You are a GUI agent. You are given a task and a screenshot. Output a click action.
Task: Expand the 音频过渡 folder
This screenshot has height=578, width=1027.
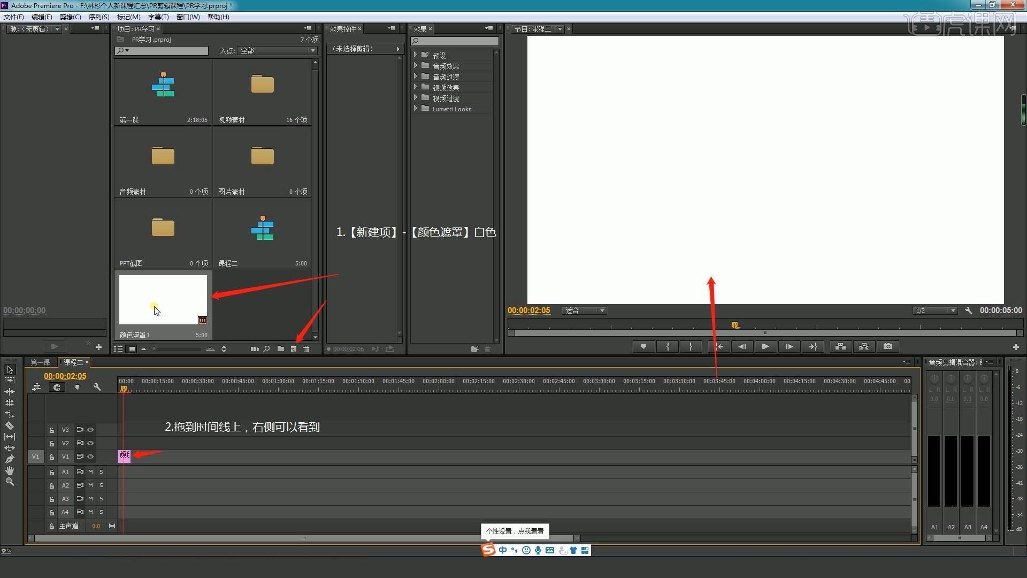[x=416, y=76]
